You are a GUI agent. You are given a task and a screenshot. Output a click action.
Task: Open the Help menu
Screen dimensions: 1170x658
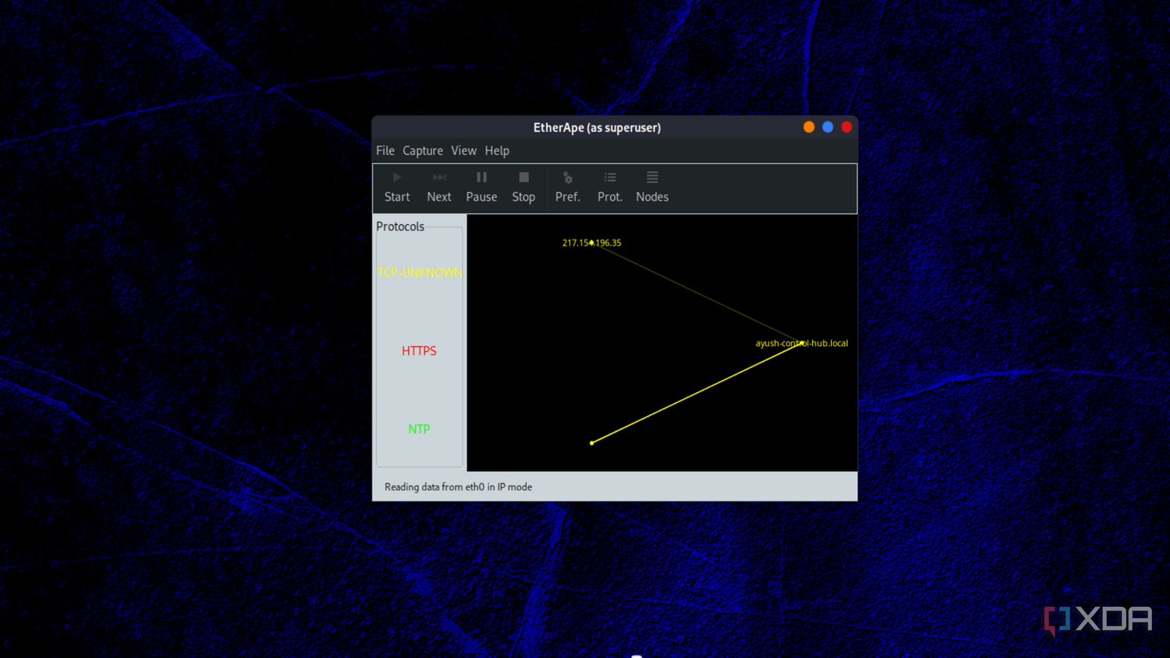coord(497,151)
